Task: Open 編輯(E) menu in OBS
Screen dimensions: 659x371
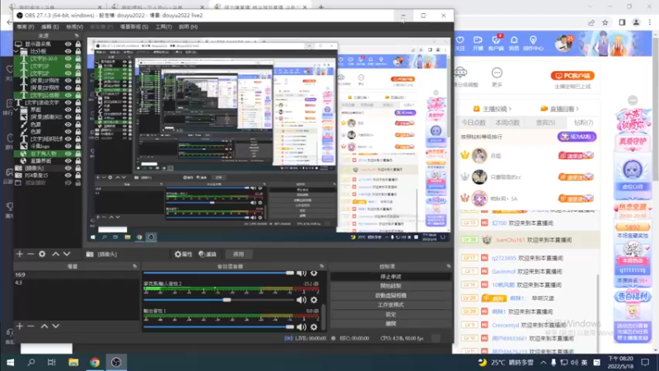Action: coord(49,26)
